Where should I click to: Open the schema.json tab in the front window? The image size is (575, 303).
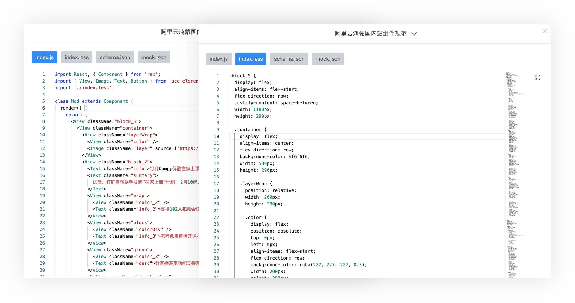pos(289,59)
